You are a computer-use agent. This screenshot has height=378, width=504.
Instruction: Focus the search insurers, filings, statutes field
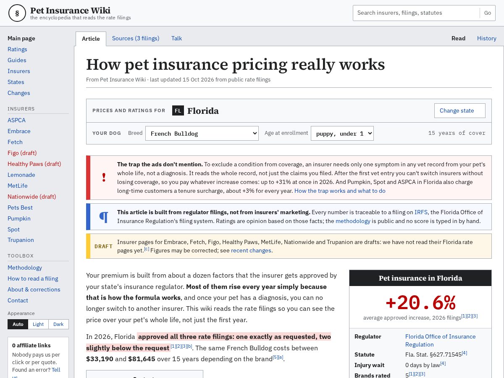(x=416, y=13)
